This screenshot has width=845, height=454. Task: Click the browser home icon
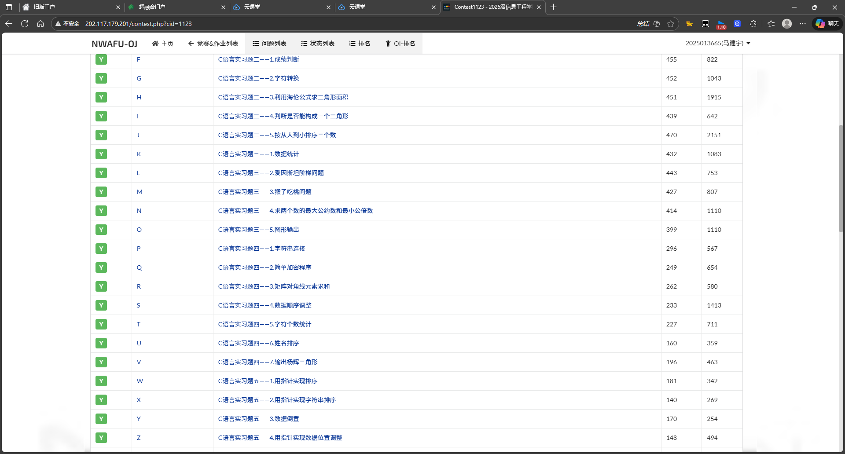40,24
